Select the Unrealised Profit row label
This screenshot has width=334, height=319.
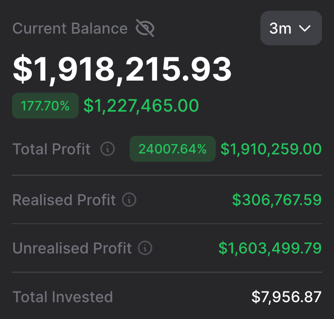click(x=72, y=248)
